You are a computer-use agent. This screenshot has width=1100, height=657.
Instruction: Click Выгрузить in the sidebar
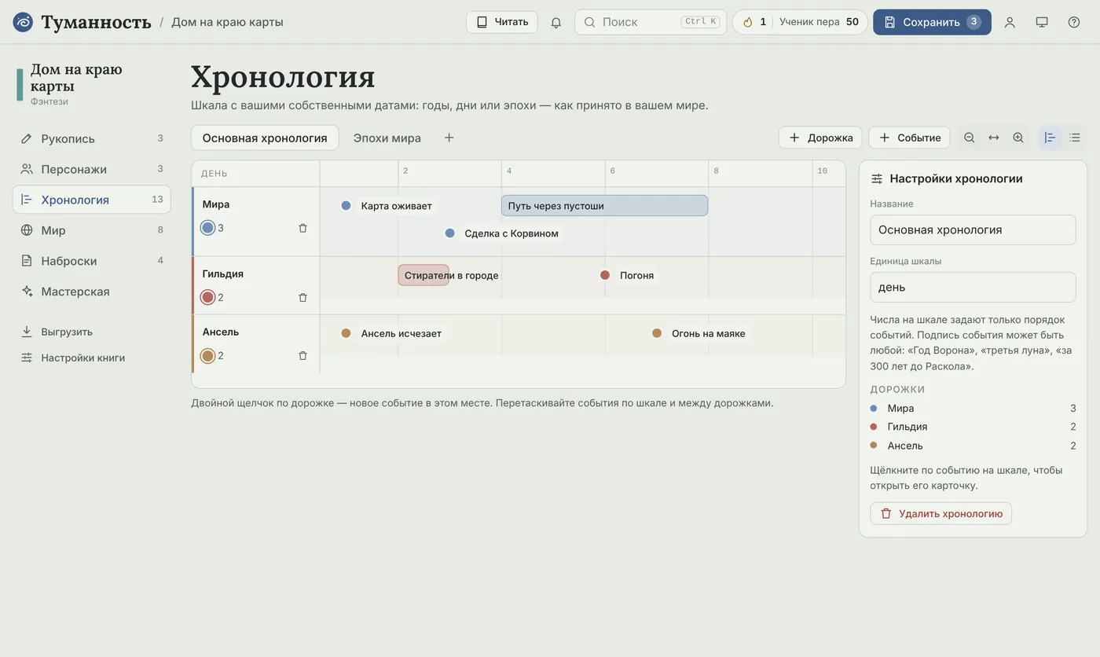coord(91,332)
